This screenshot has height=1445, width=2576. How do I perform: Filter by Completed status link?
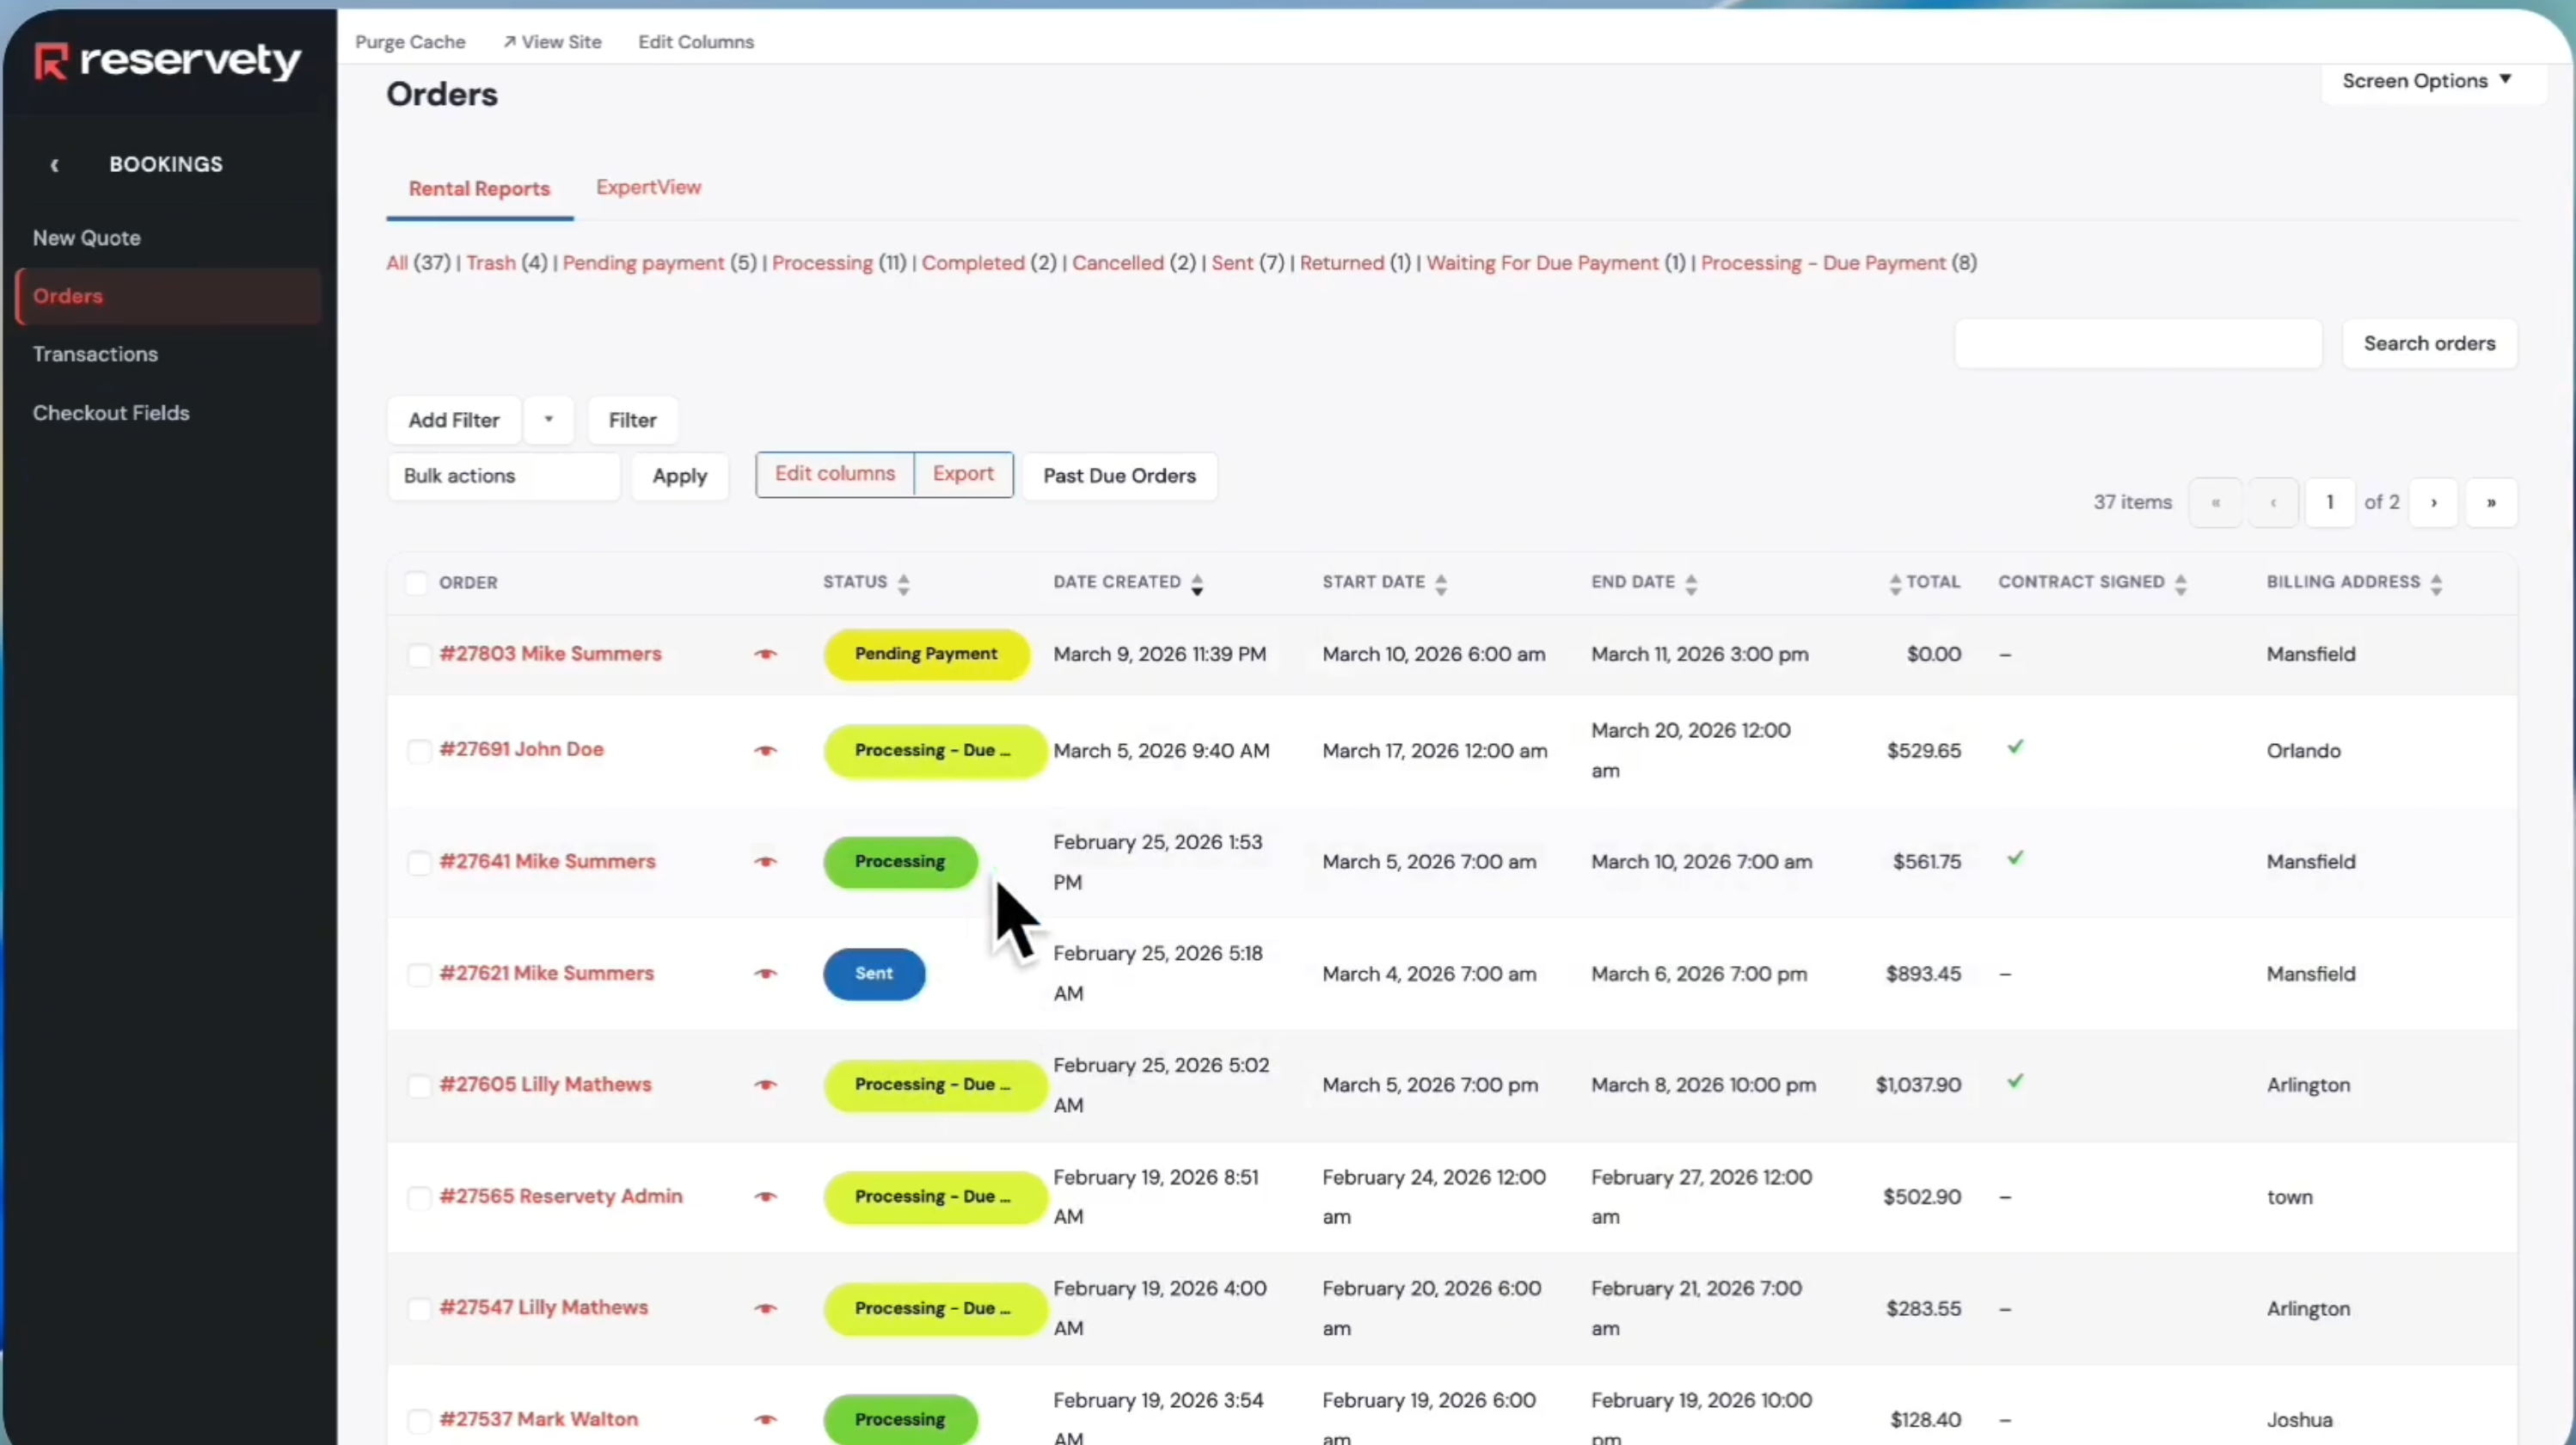pos(973,263)
